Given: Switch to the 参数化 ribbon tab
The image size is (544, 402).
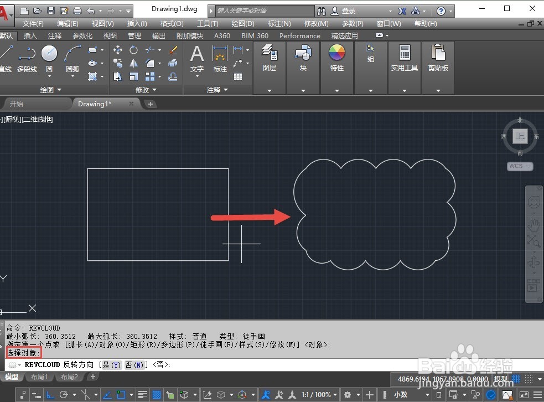Looking at the screenshot, I should [x=82, y=36].
